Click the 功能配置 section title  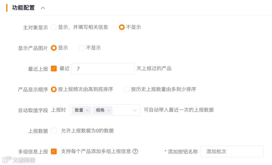(x=23, y=8)
